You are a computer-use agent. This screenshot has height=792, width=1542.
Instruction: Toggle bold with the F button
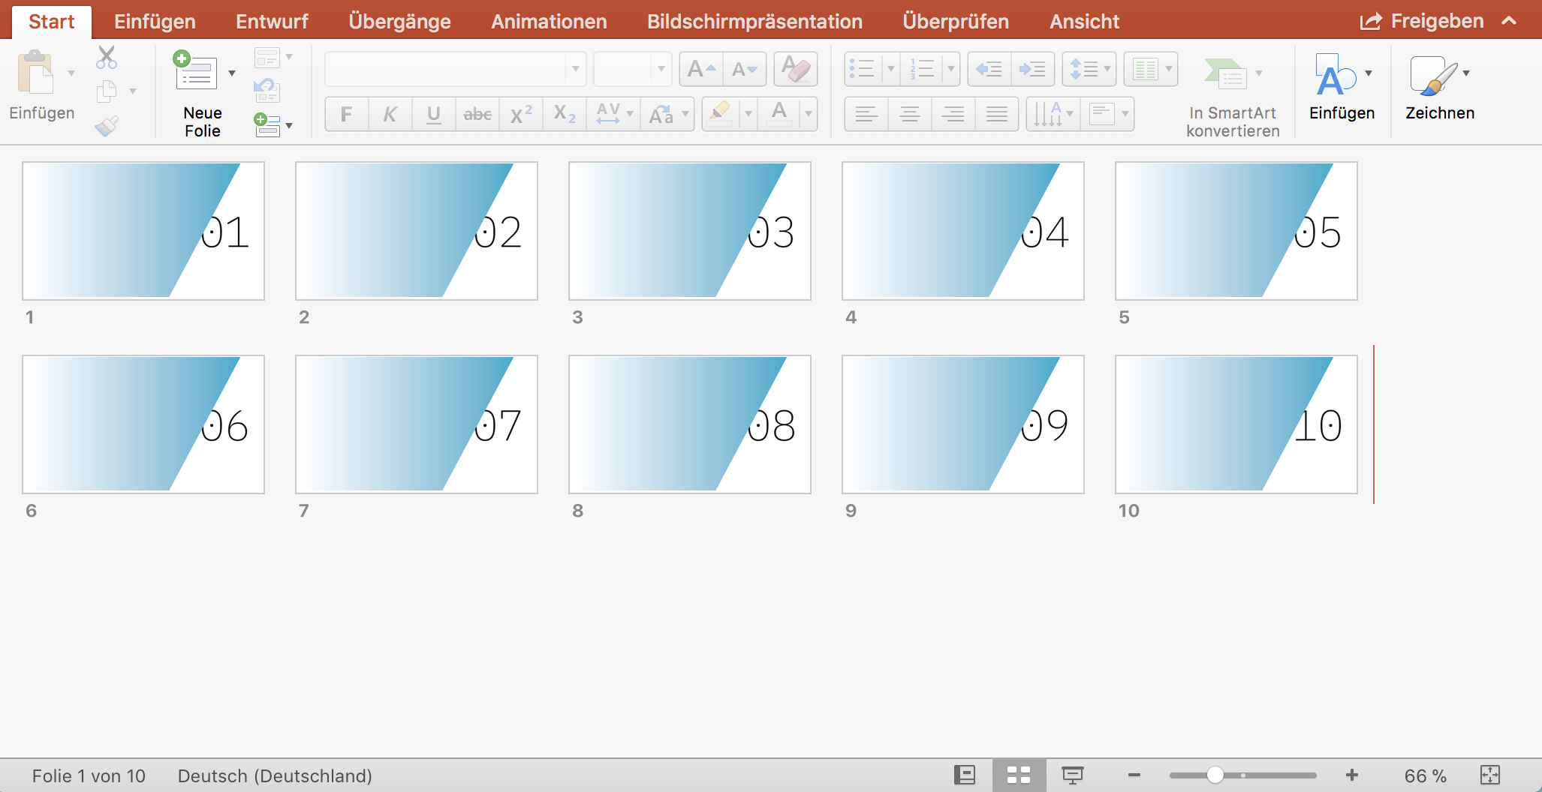[x=346, y=115]
